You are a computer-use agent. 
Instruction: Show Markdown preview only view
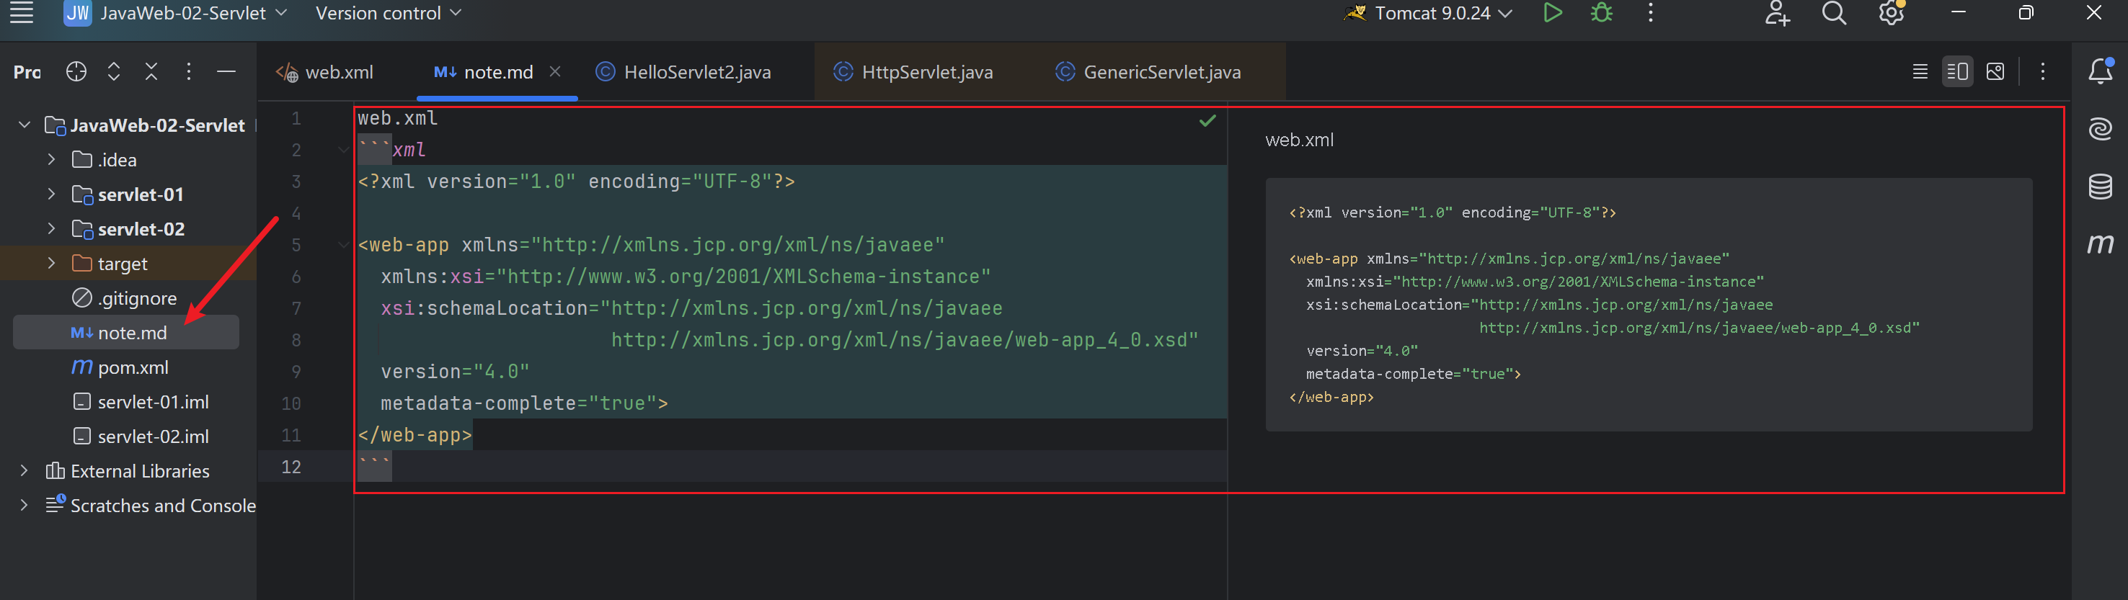point(1995,72)
